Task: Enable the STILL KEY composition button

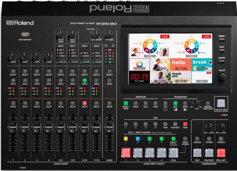Action: click(x=221, y=153)
